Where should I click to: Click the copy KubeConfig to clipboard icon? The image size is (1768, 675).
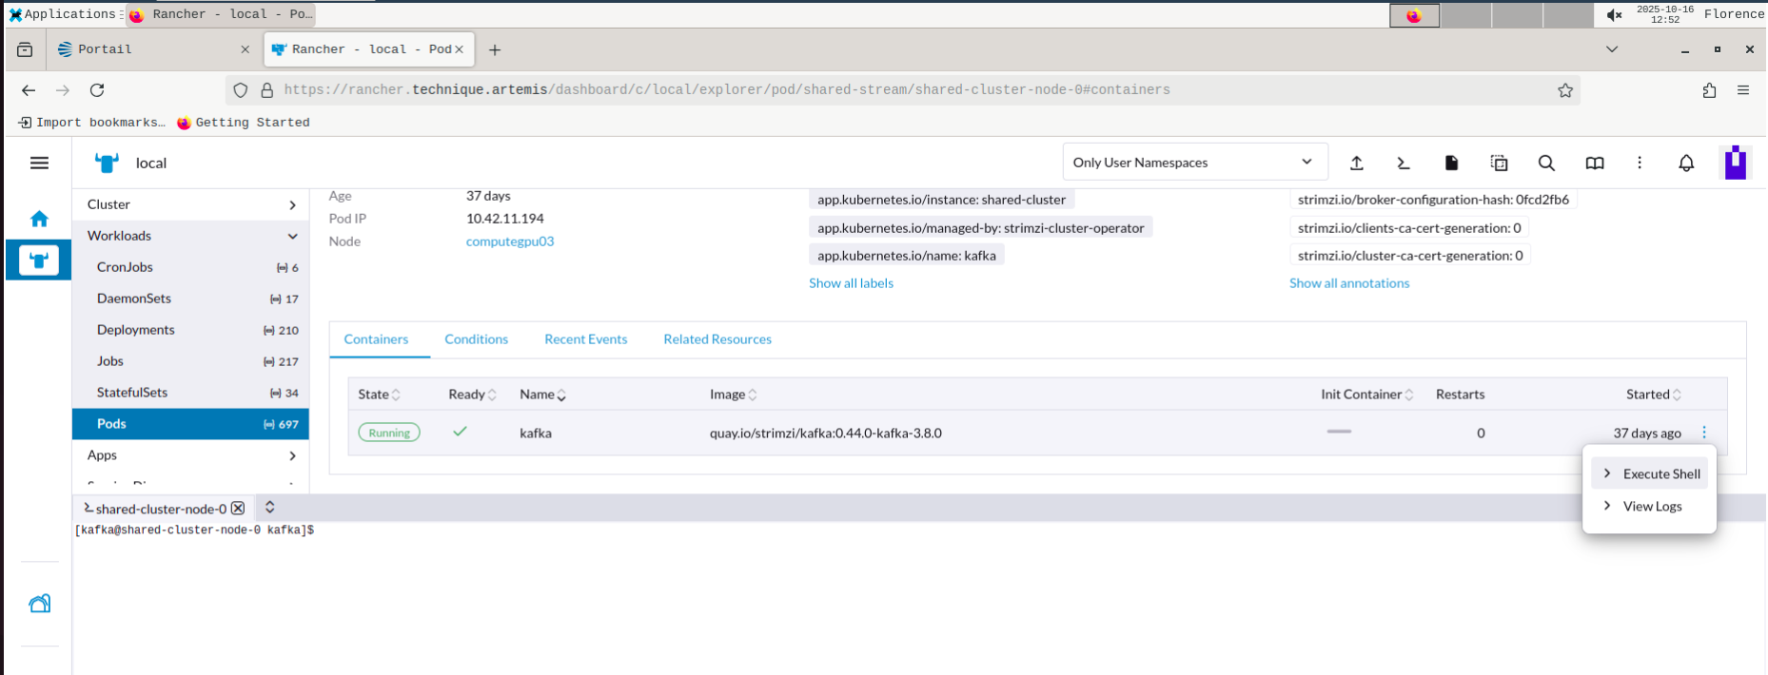(1499, 164)
